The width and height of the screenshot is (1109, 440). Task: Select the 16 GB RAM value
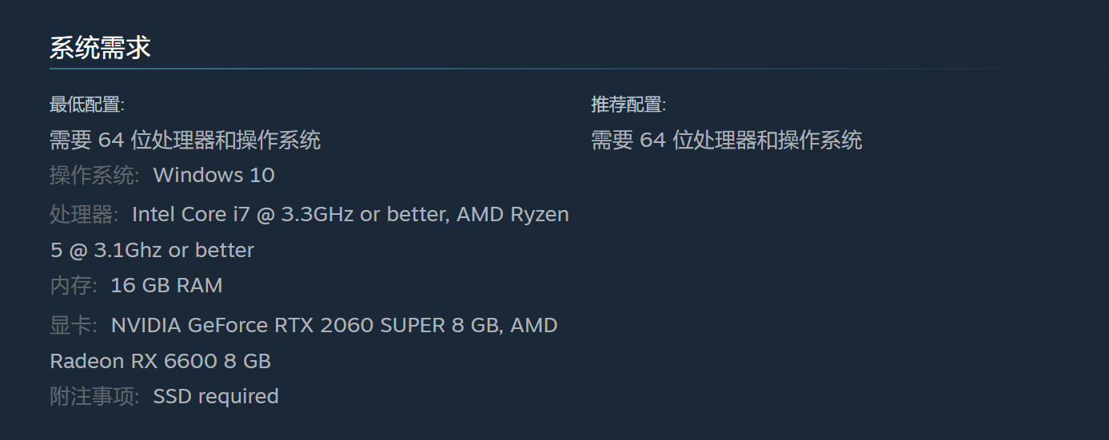coord(166,286)
